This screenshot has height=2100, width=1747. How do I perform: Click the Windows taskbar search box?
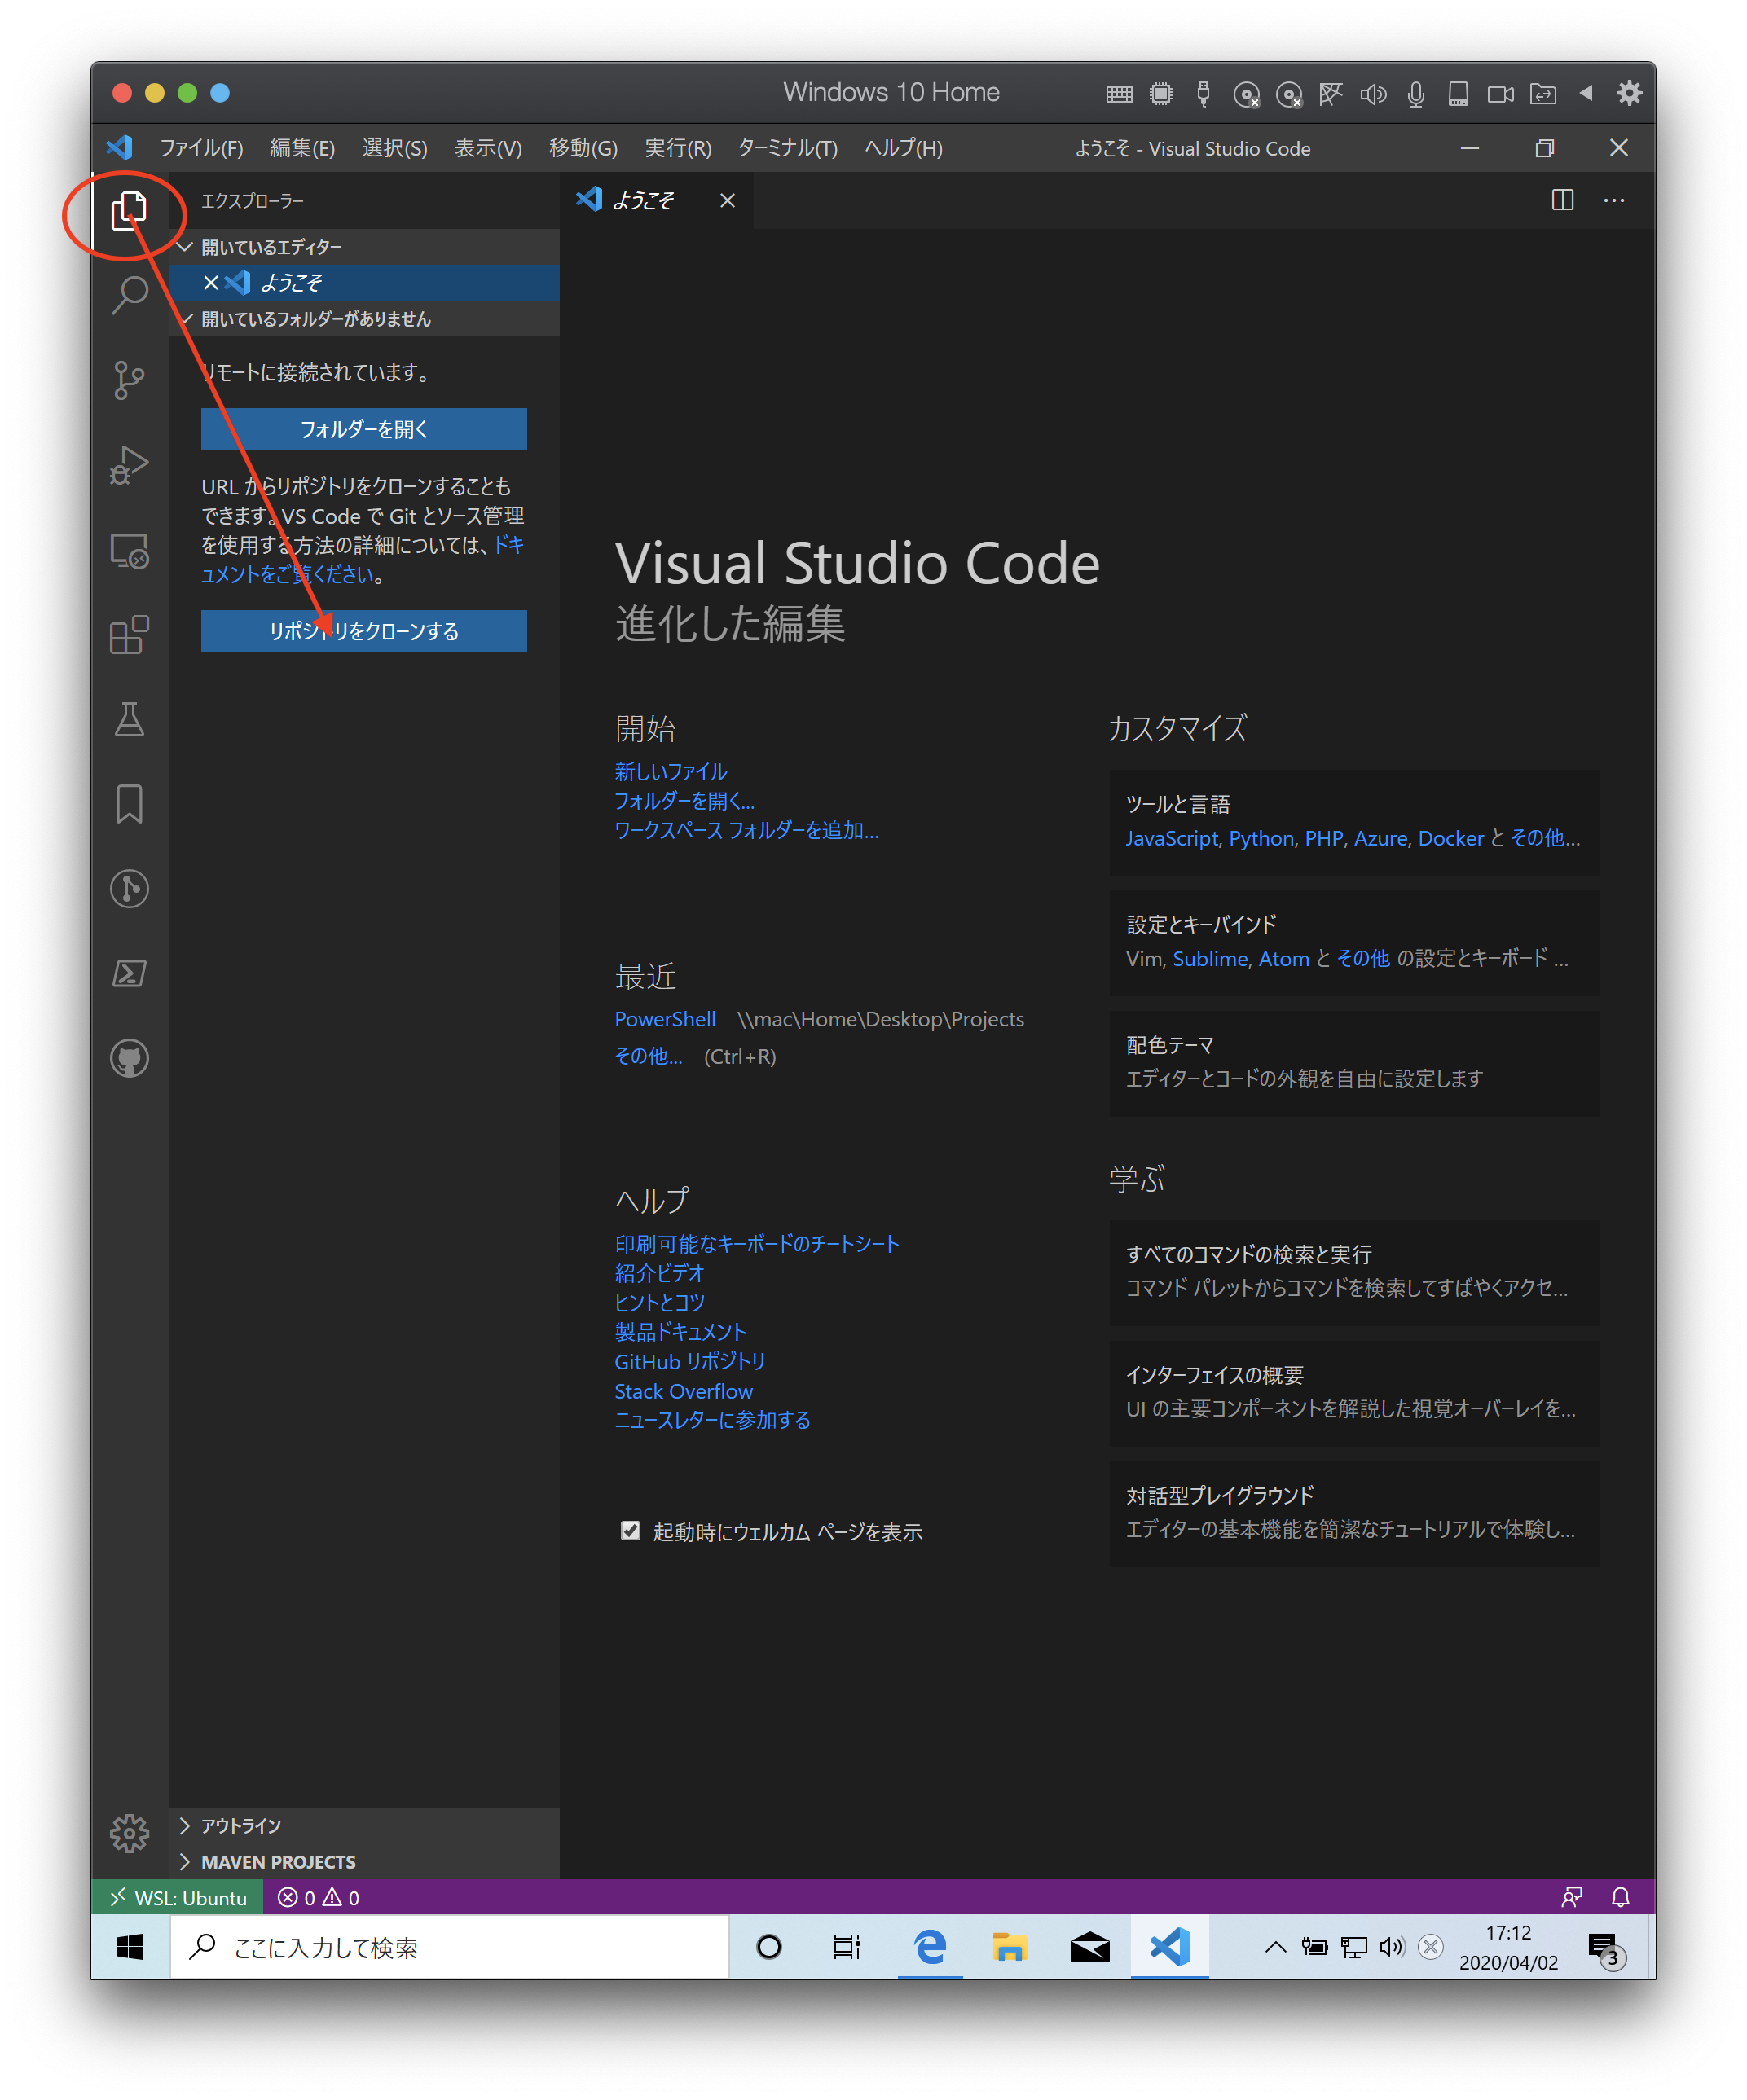coord(451,1947)
